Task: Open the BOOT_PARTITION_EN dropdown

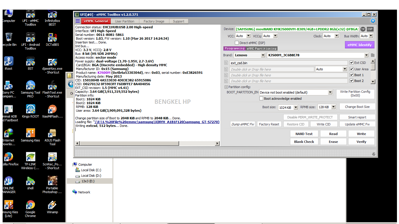Action: 330,92
